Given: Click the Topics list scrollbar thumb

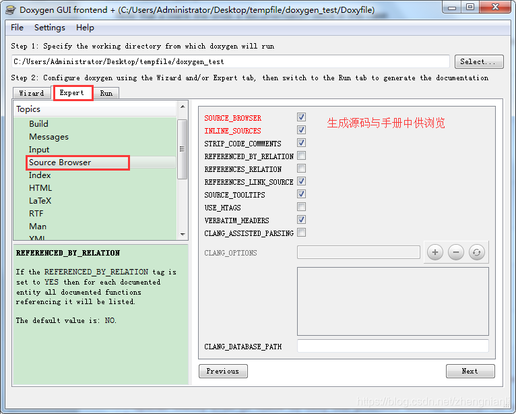Looking at the screenshot, I should click(x=182, y=149).
